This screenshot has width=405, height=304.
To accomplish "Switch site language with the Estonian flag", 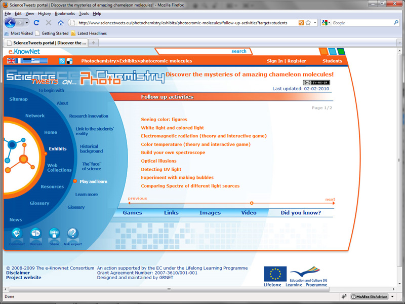I will tap(27, 61).
